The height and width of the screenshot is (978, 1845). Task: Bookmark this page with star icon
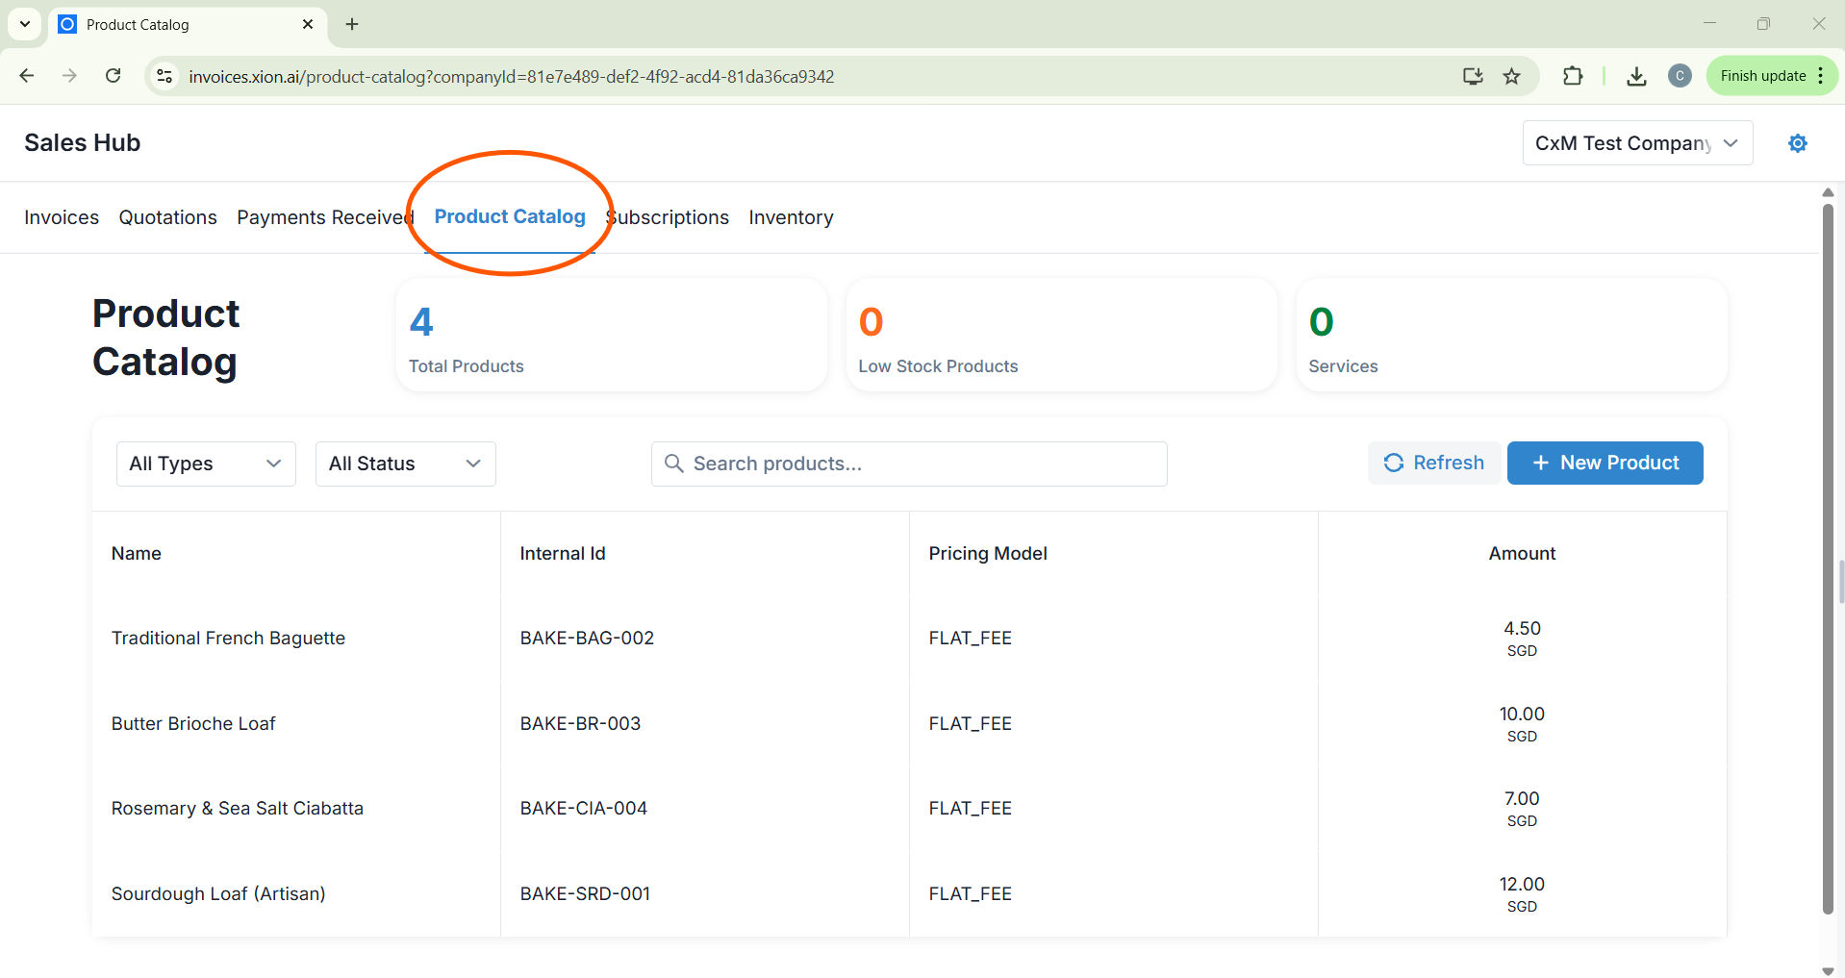pos(1512,76)
